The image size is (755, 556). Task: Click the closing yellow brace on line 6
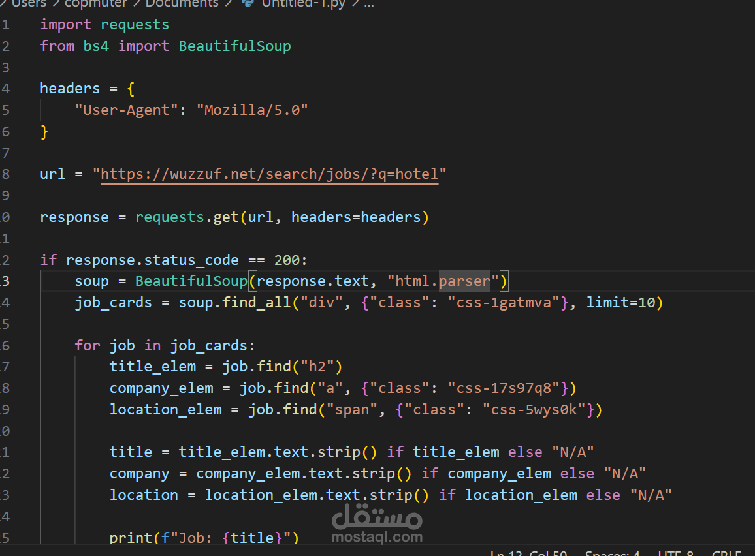[x=44, y=132]
